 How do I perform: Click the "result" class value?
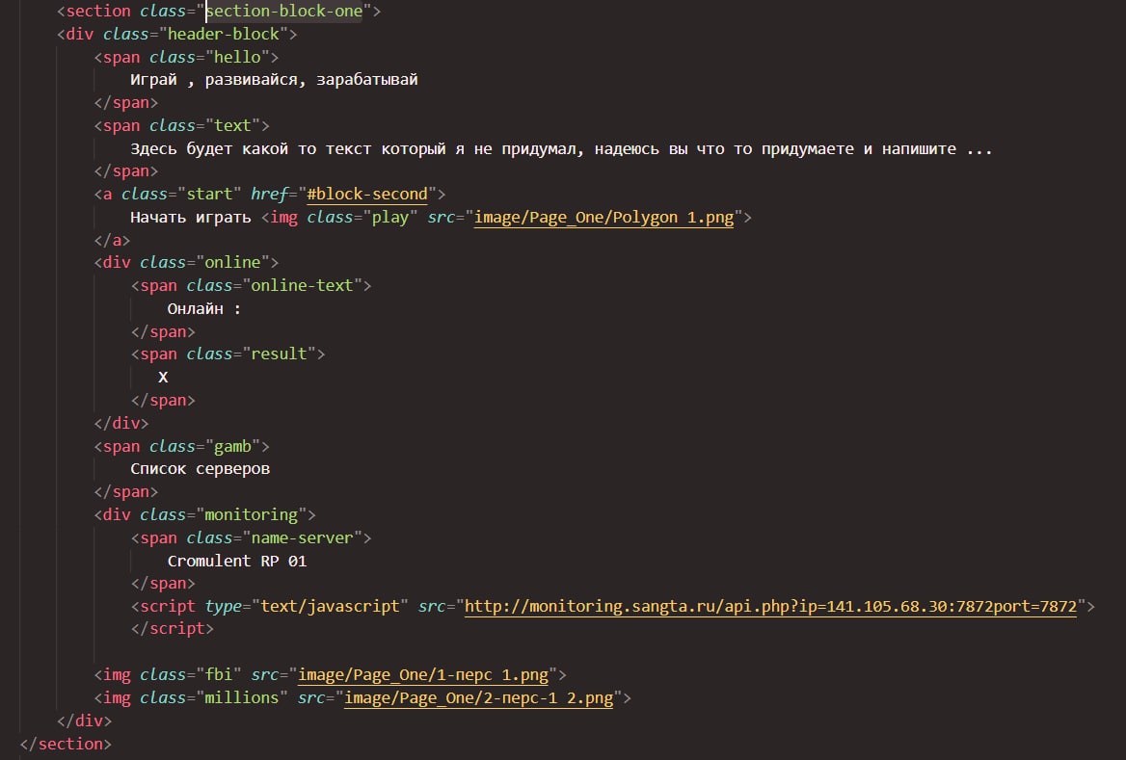click(279, 354)
